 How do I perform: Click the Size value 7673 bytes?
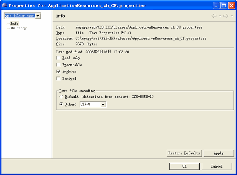pos(87,44)
